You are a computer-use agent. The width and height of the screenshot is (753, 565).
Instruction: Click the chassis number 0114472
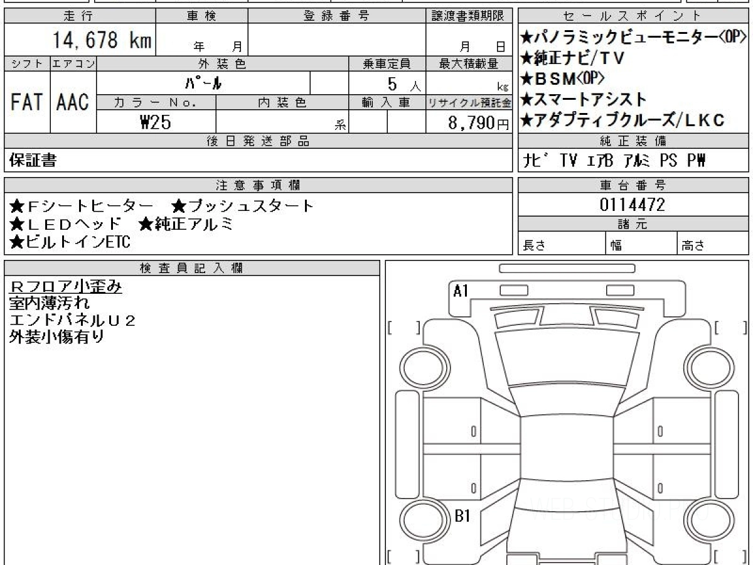click(x=632, y=205)
